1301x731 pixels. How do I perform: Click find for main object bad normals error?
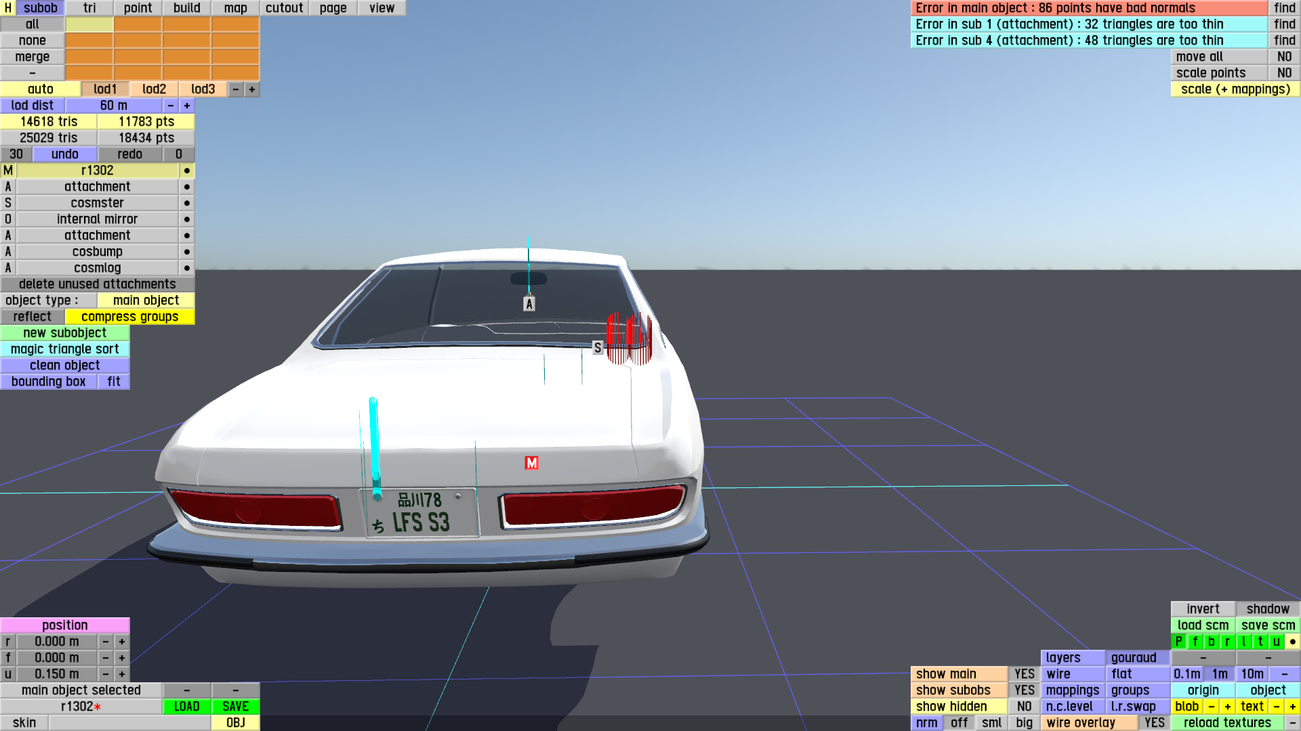click(1284, 8)
